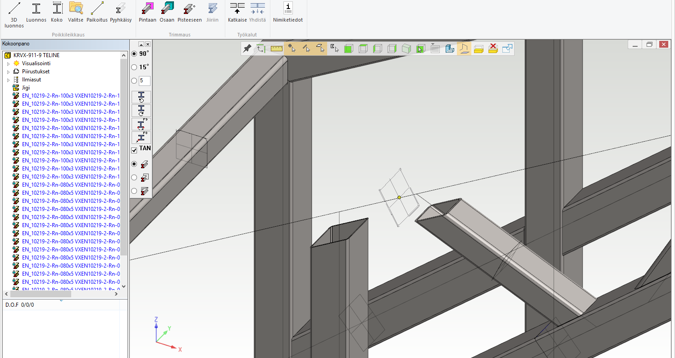Select the 15° rotation angle option
The height and width of the screenshot is (358, 675).
pos(134,67)
